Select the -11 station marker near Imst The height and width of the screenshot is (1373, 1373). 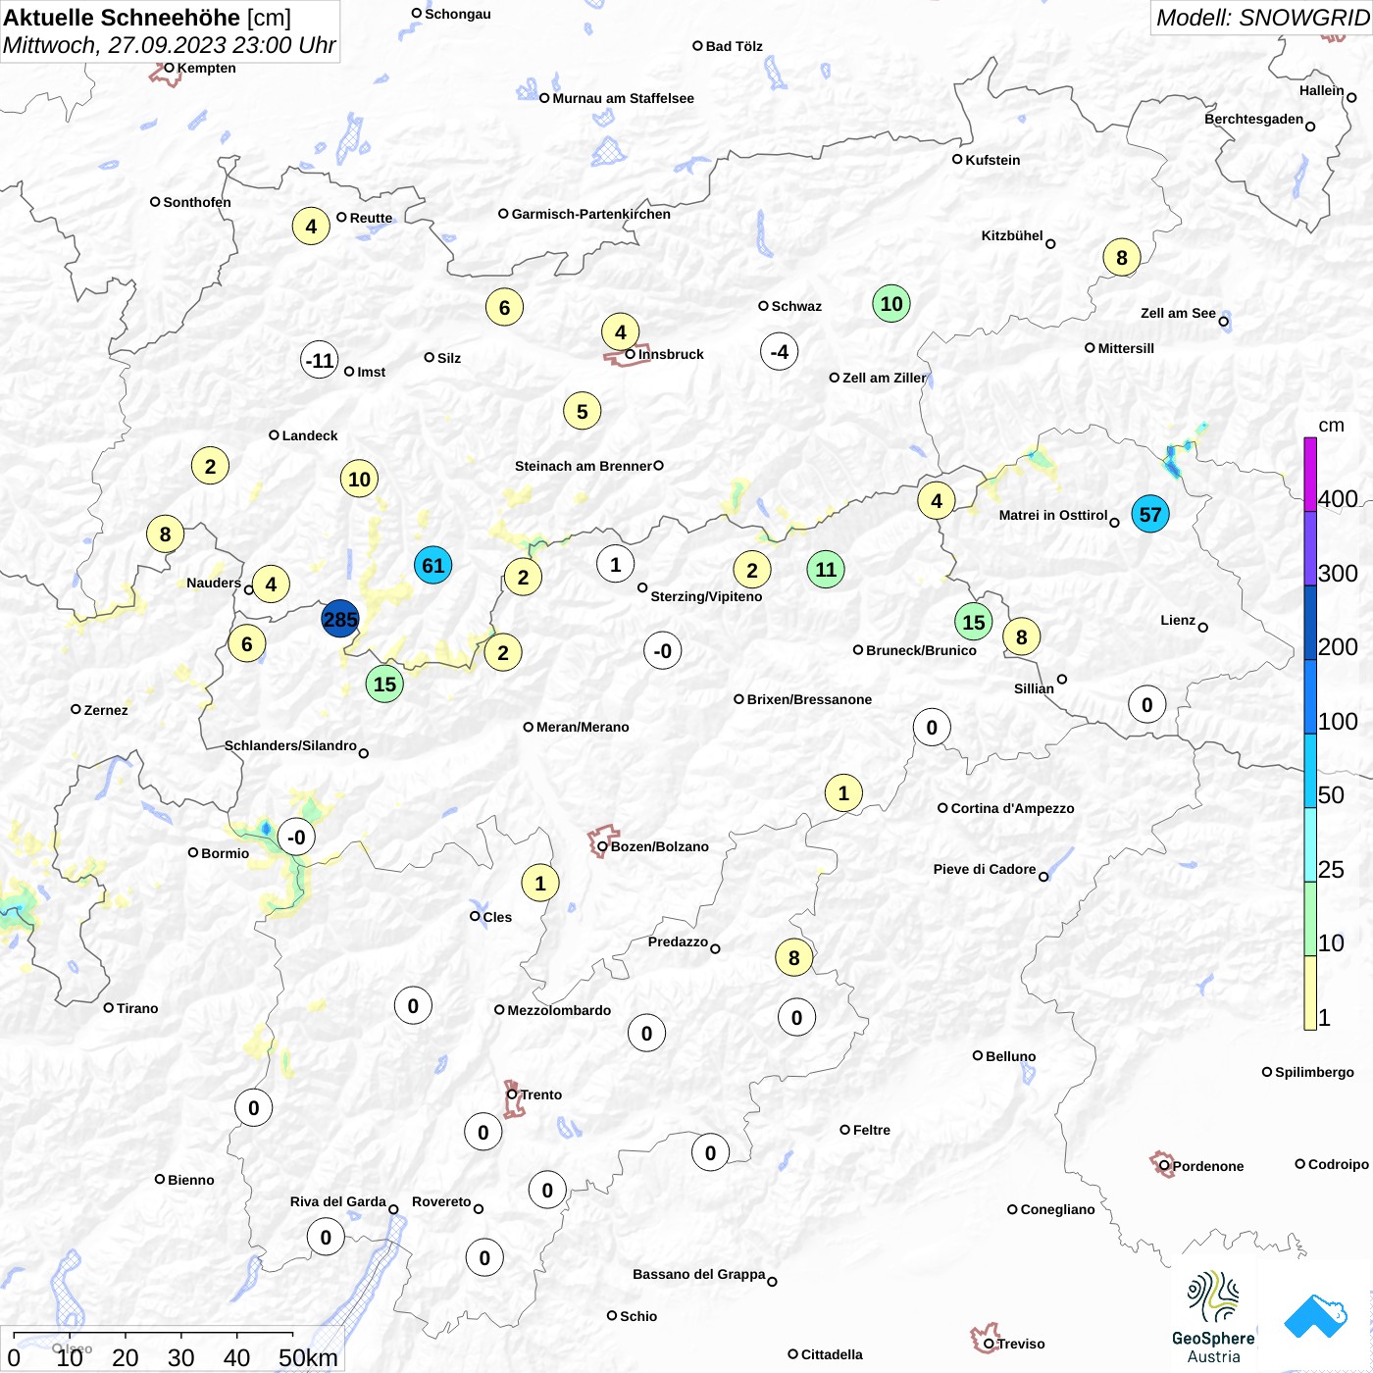320,360
